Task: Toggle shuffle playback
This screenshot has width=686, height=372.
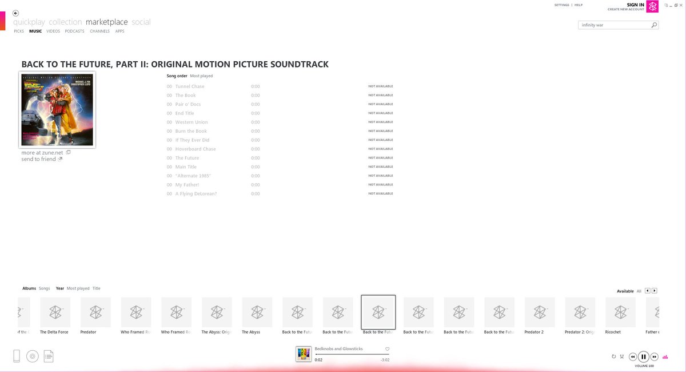Action: pos(621,357)
